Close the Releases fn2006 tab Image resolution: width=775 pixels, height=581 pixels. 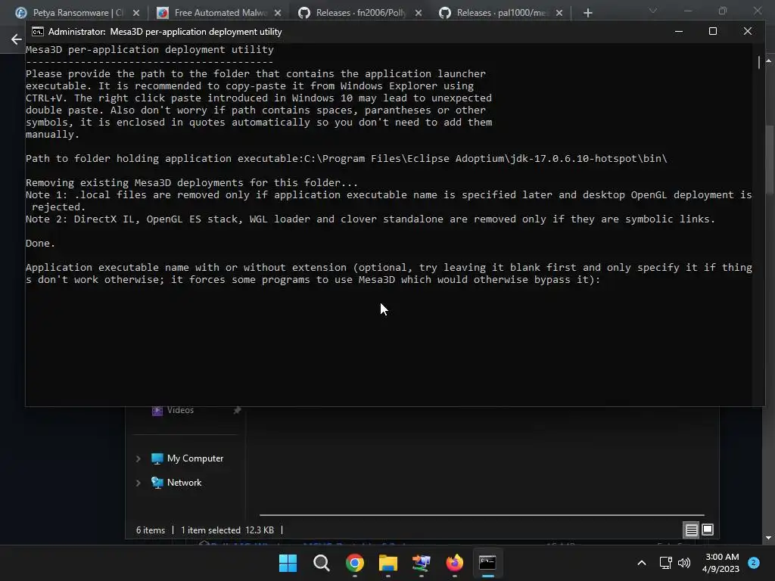(419, 13)
